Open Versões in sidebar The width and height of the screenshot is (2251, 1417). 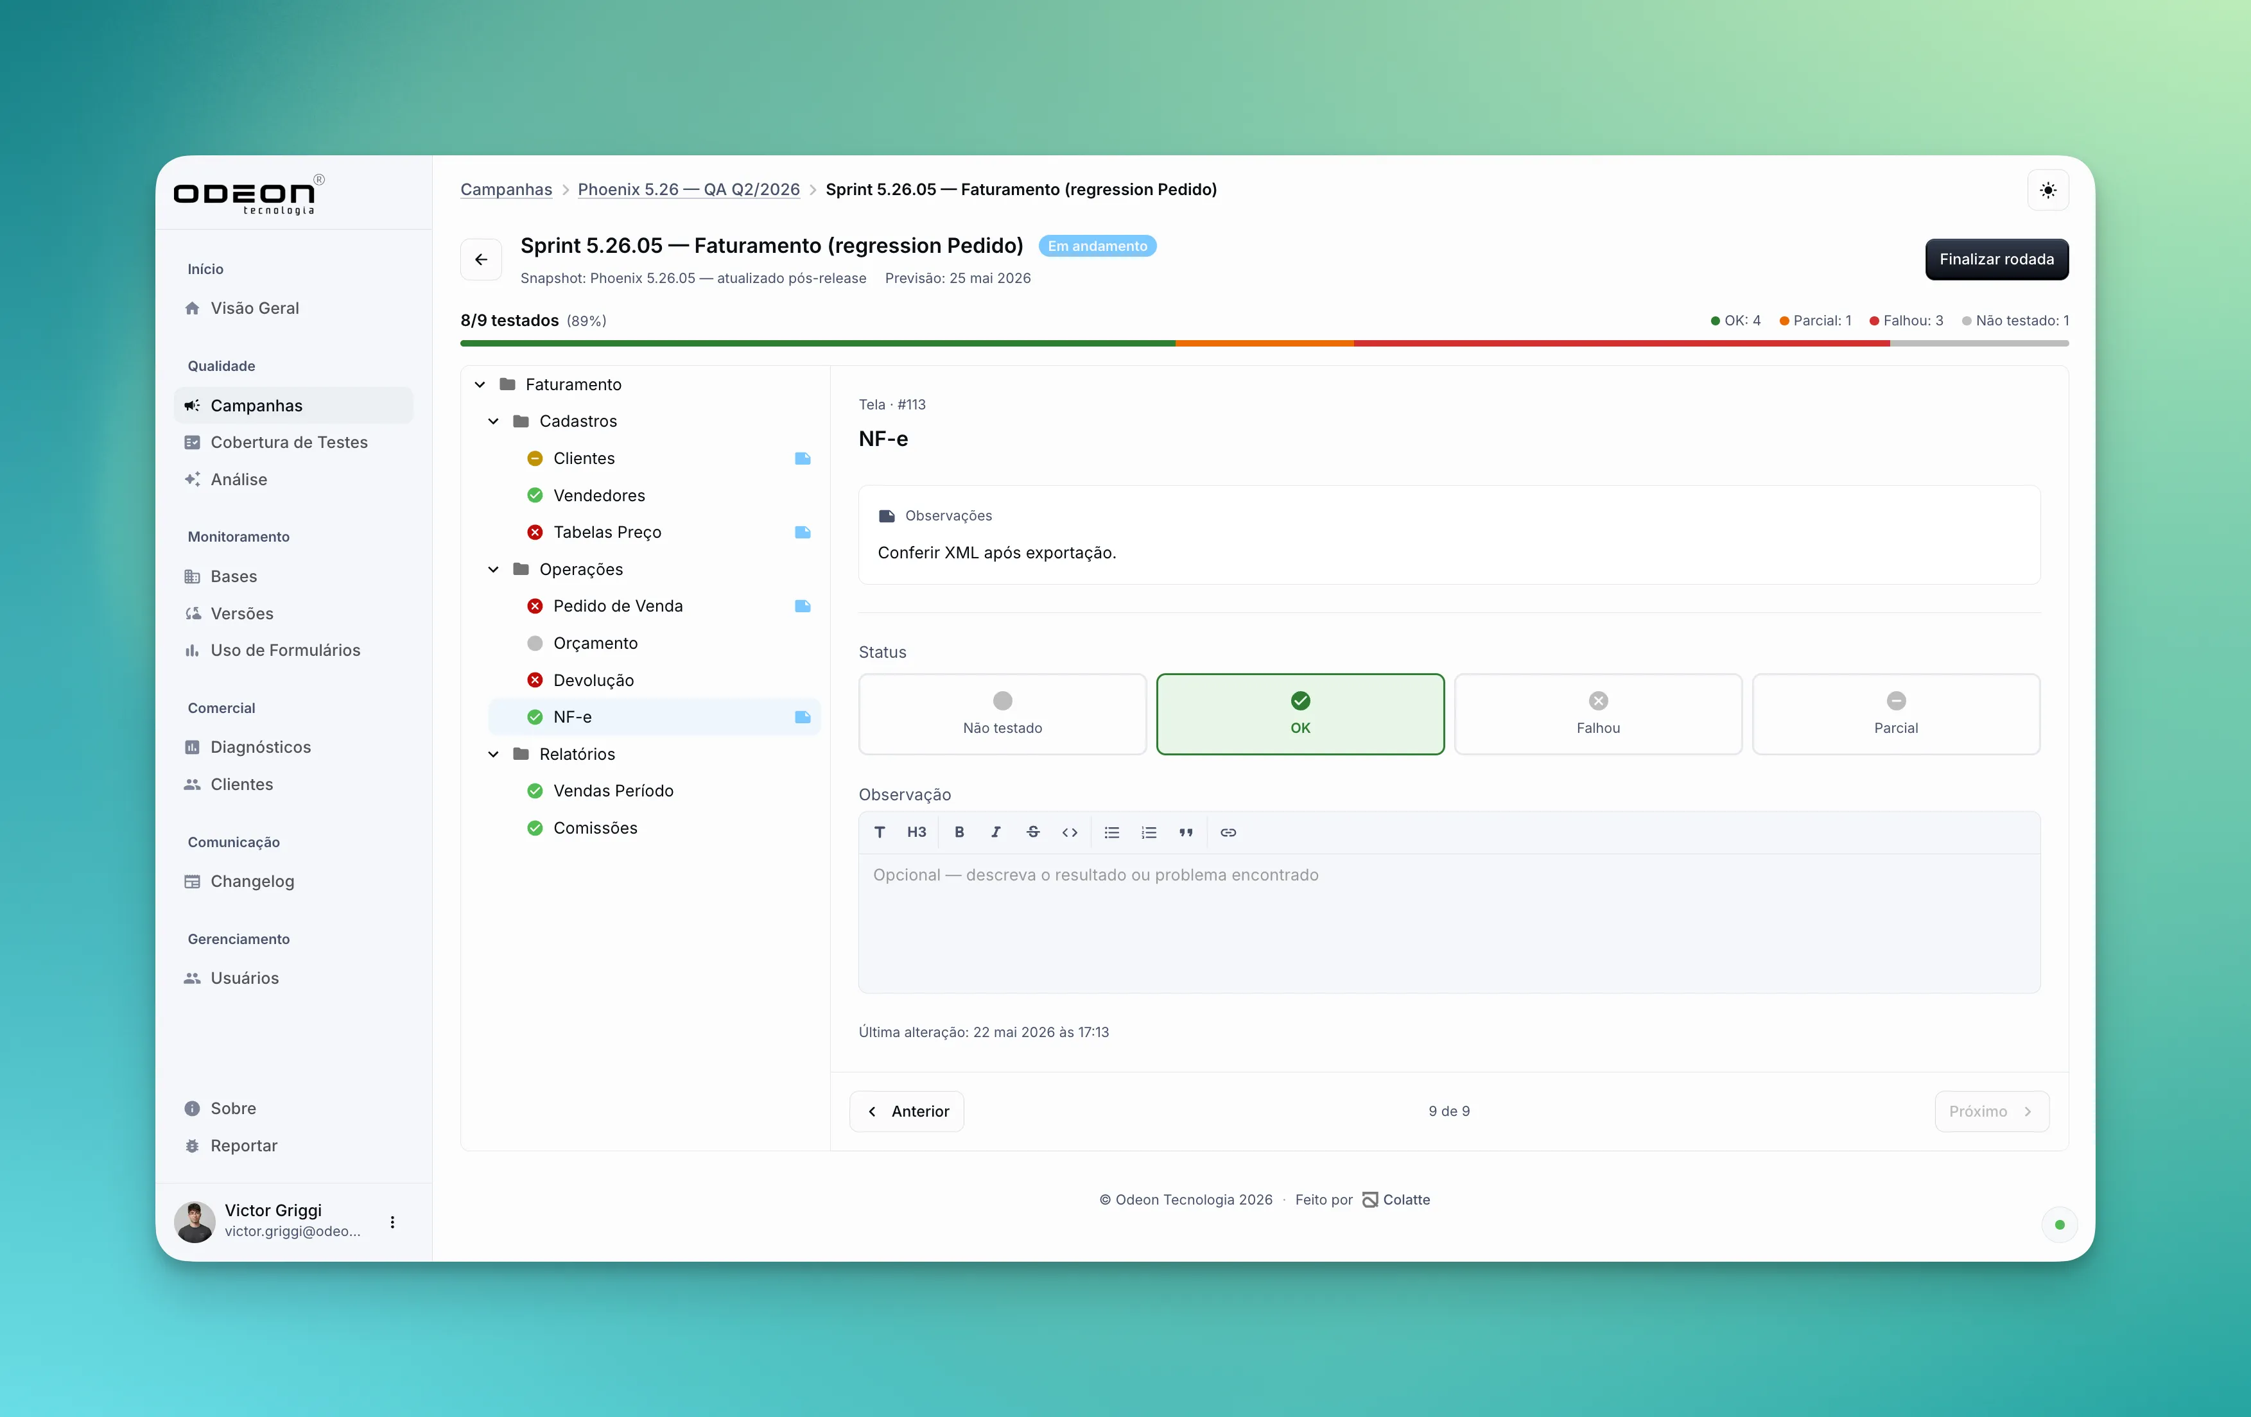(x=293, y=614)
